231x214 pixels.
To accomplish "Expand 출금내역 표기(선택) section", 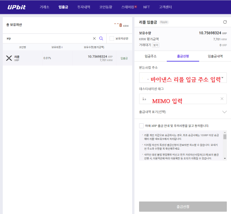I will point(225,112).
